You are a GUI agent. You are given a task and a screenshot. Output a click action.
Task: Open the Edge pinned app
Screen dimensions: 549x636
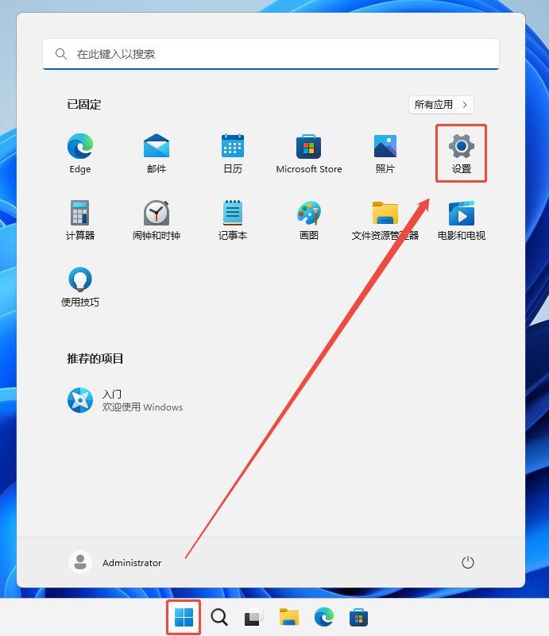coord(80,153)
